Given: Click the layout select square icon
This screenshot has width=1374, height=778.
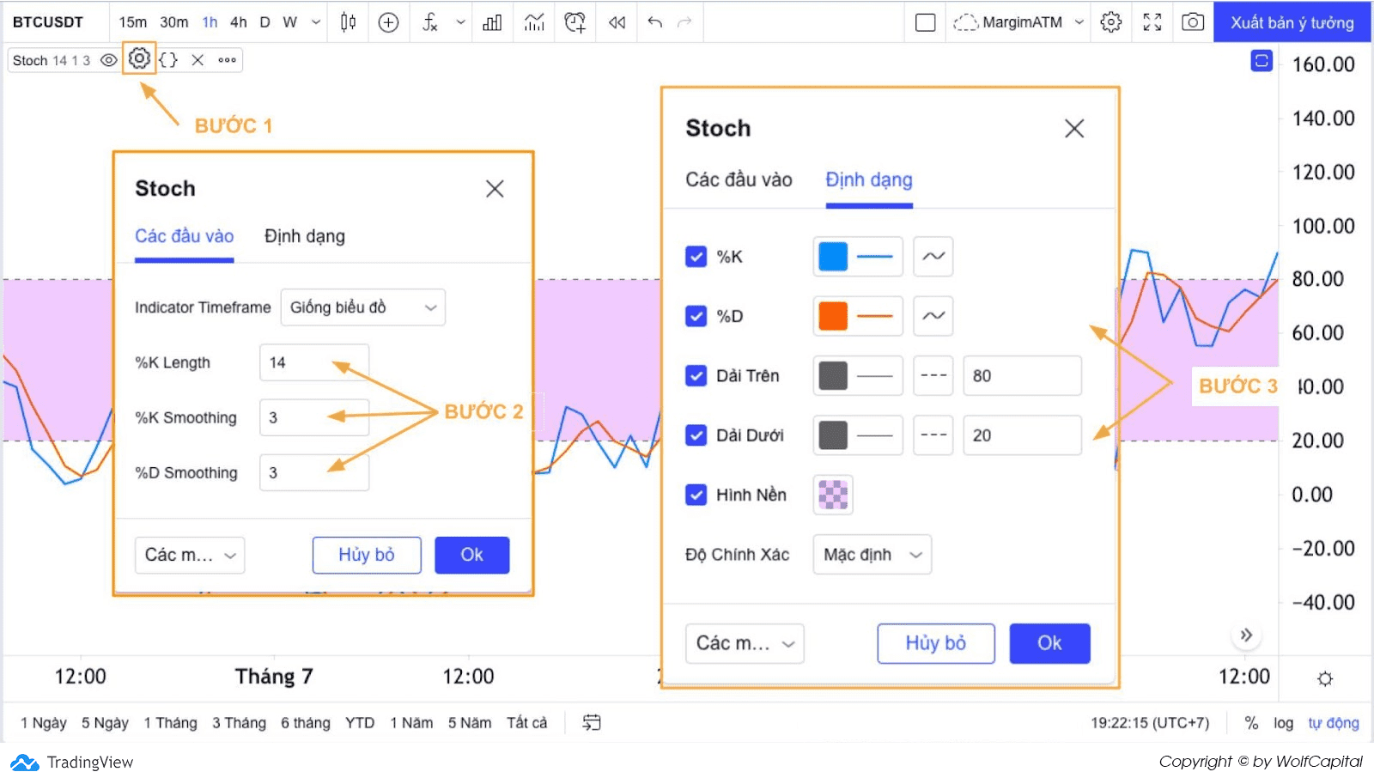Looking at the screenshot, I should pos(925,22).
